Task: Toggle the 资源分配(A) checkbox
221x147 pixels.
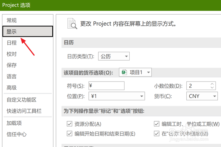Action: pyautogui.click(x=70, y=124)
